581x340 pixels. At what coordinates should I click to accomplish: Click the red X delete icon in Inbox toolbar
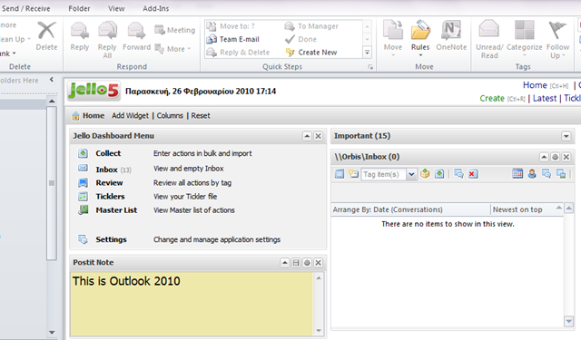tap(473, 174)
